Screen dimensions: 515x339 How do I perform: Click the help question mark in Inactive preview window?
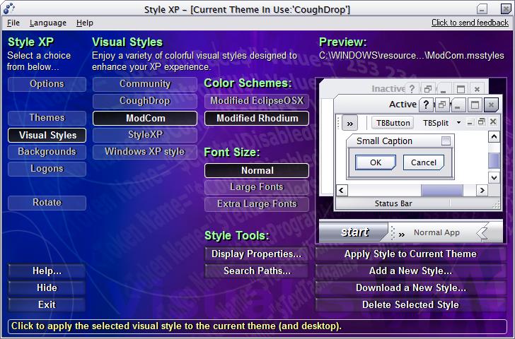pos(412,88)
